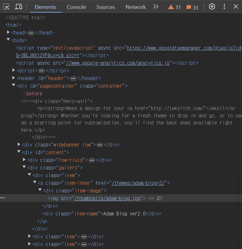The image size is (242, 249).
Task: Click the ellipsis badge in head element
Action: (31, 33)
